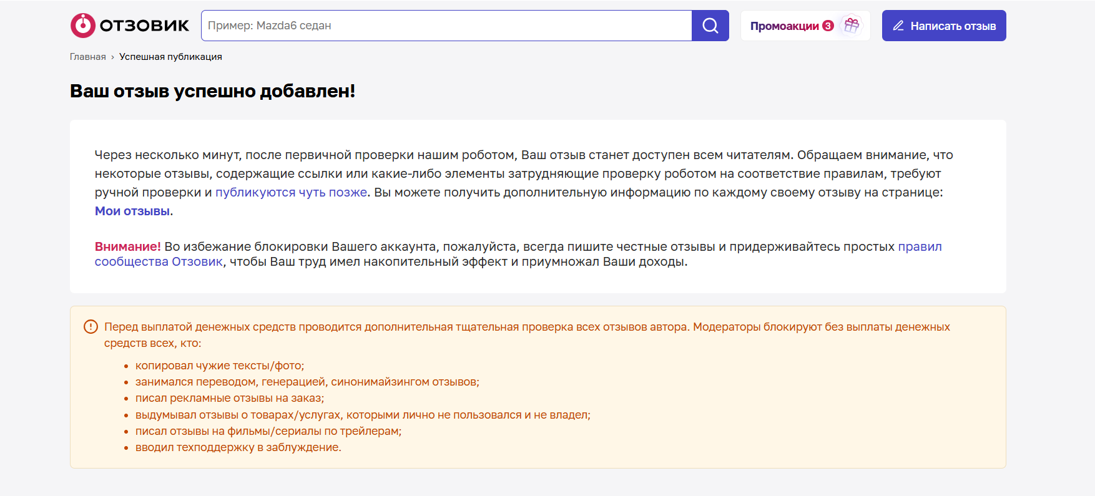Open the публикуются чуть позже link
This screenshot has width=1095, height=496.
pyautogui.click(x=291, y=192)
